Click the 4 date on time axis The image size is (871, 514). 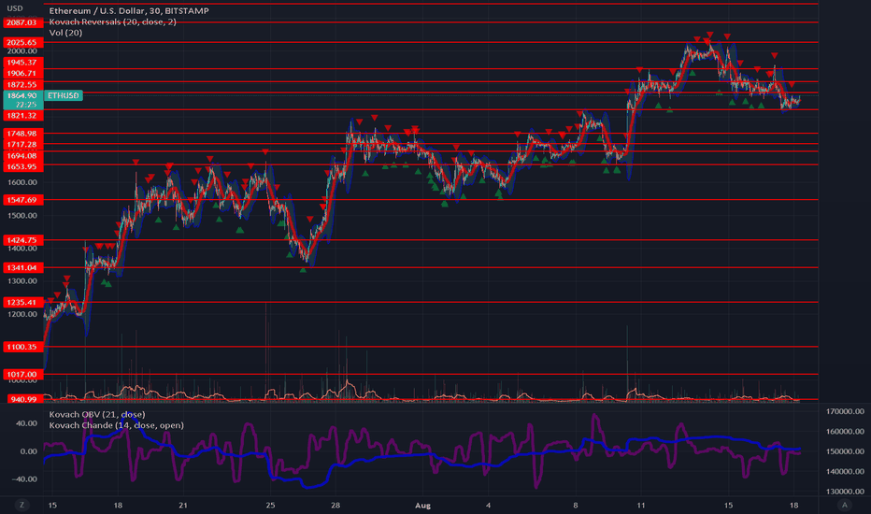click(488, 505)
